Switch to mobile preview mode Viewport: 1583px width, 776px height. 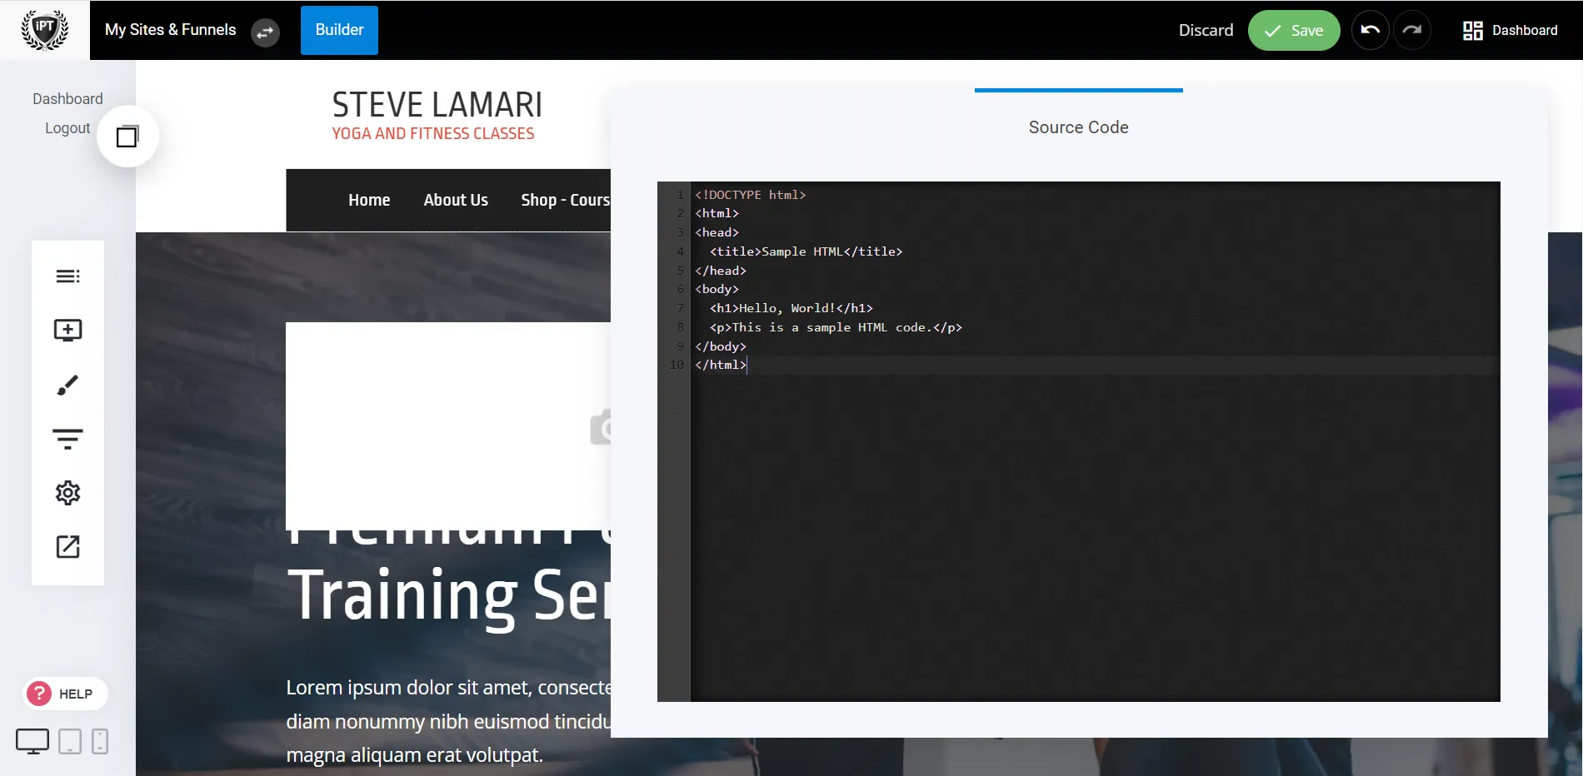[x=100, y=740]
